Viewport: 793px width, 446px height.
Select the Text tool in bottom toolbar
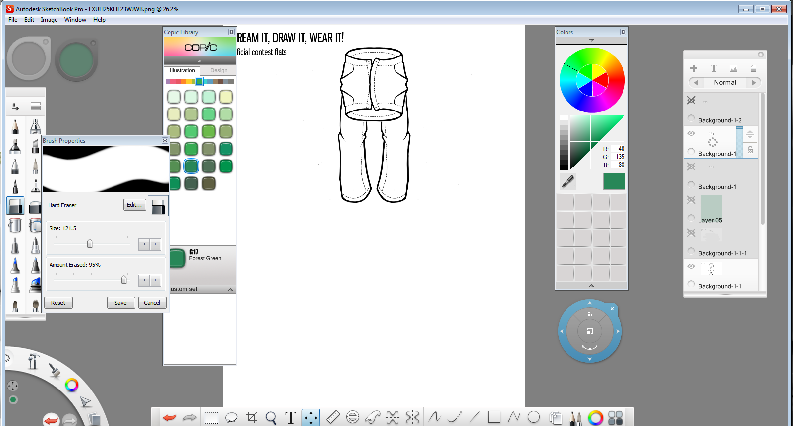pyautogui.click(x=291, y=418)
